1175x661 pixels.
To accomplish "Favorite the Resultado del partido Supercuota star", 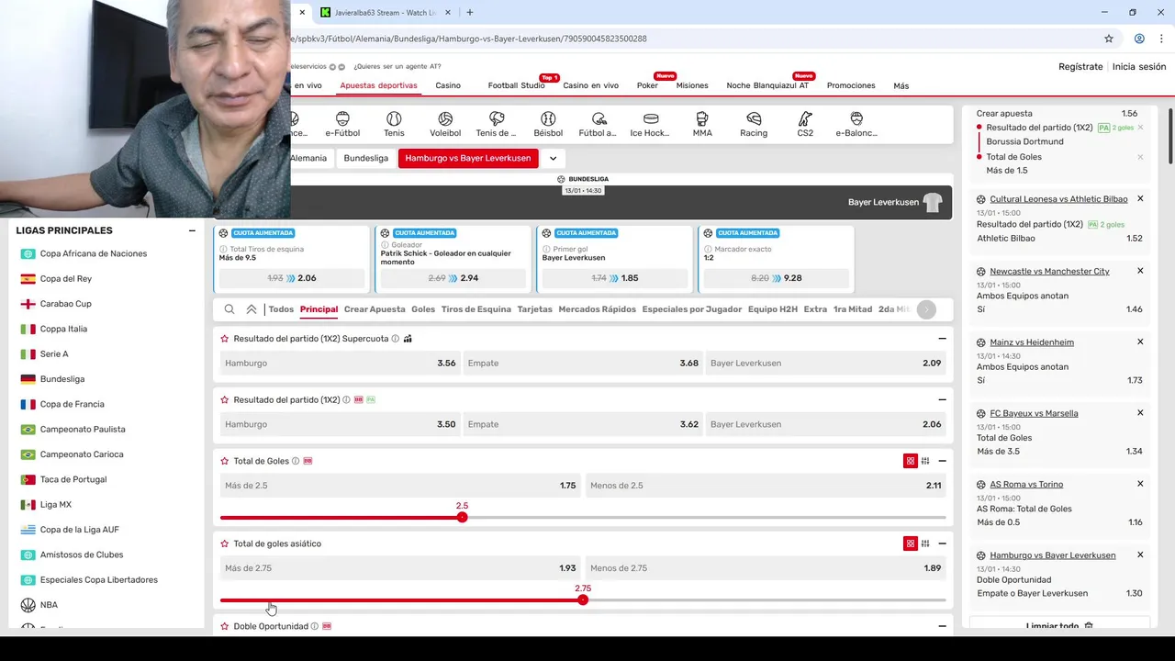I will (x=225, y=339).
